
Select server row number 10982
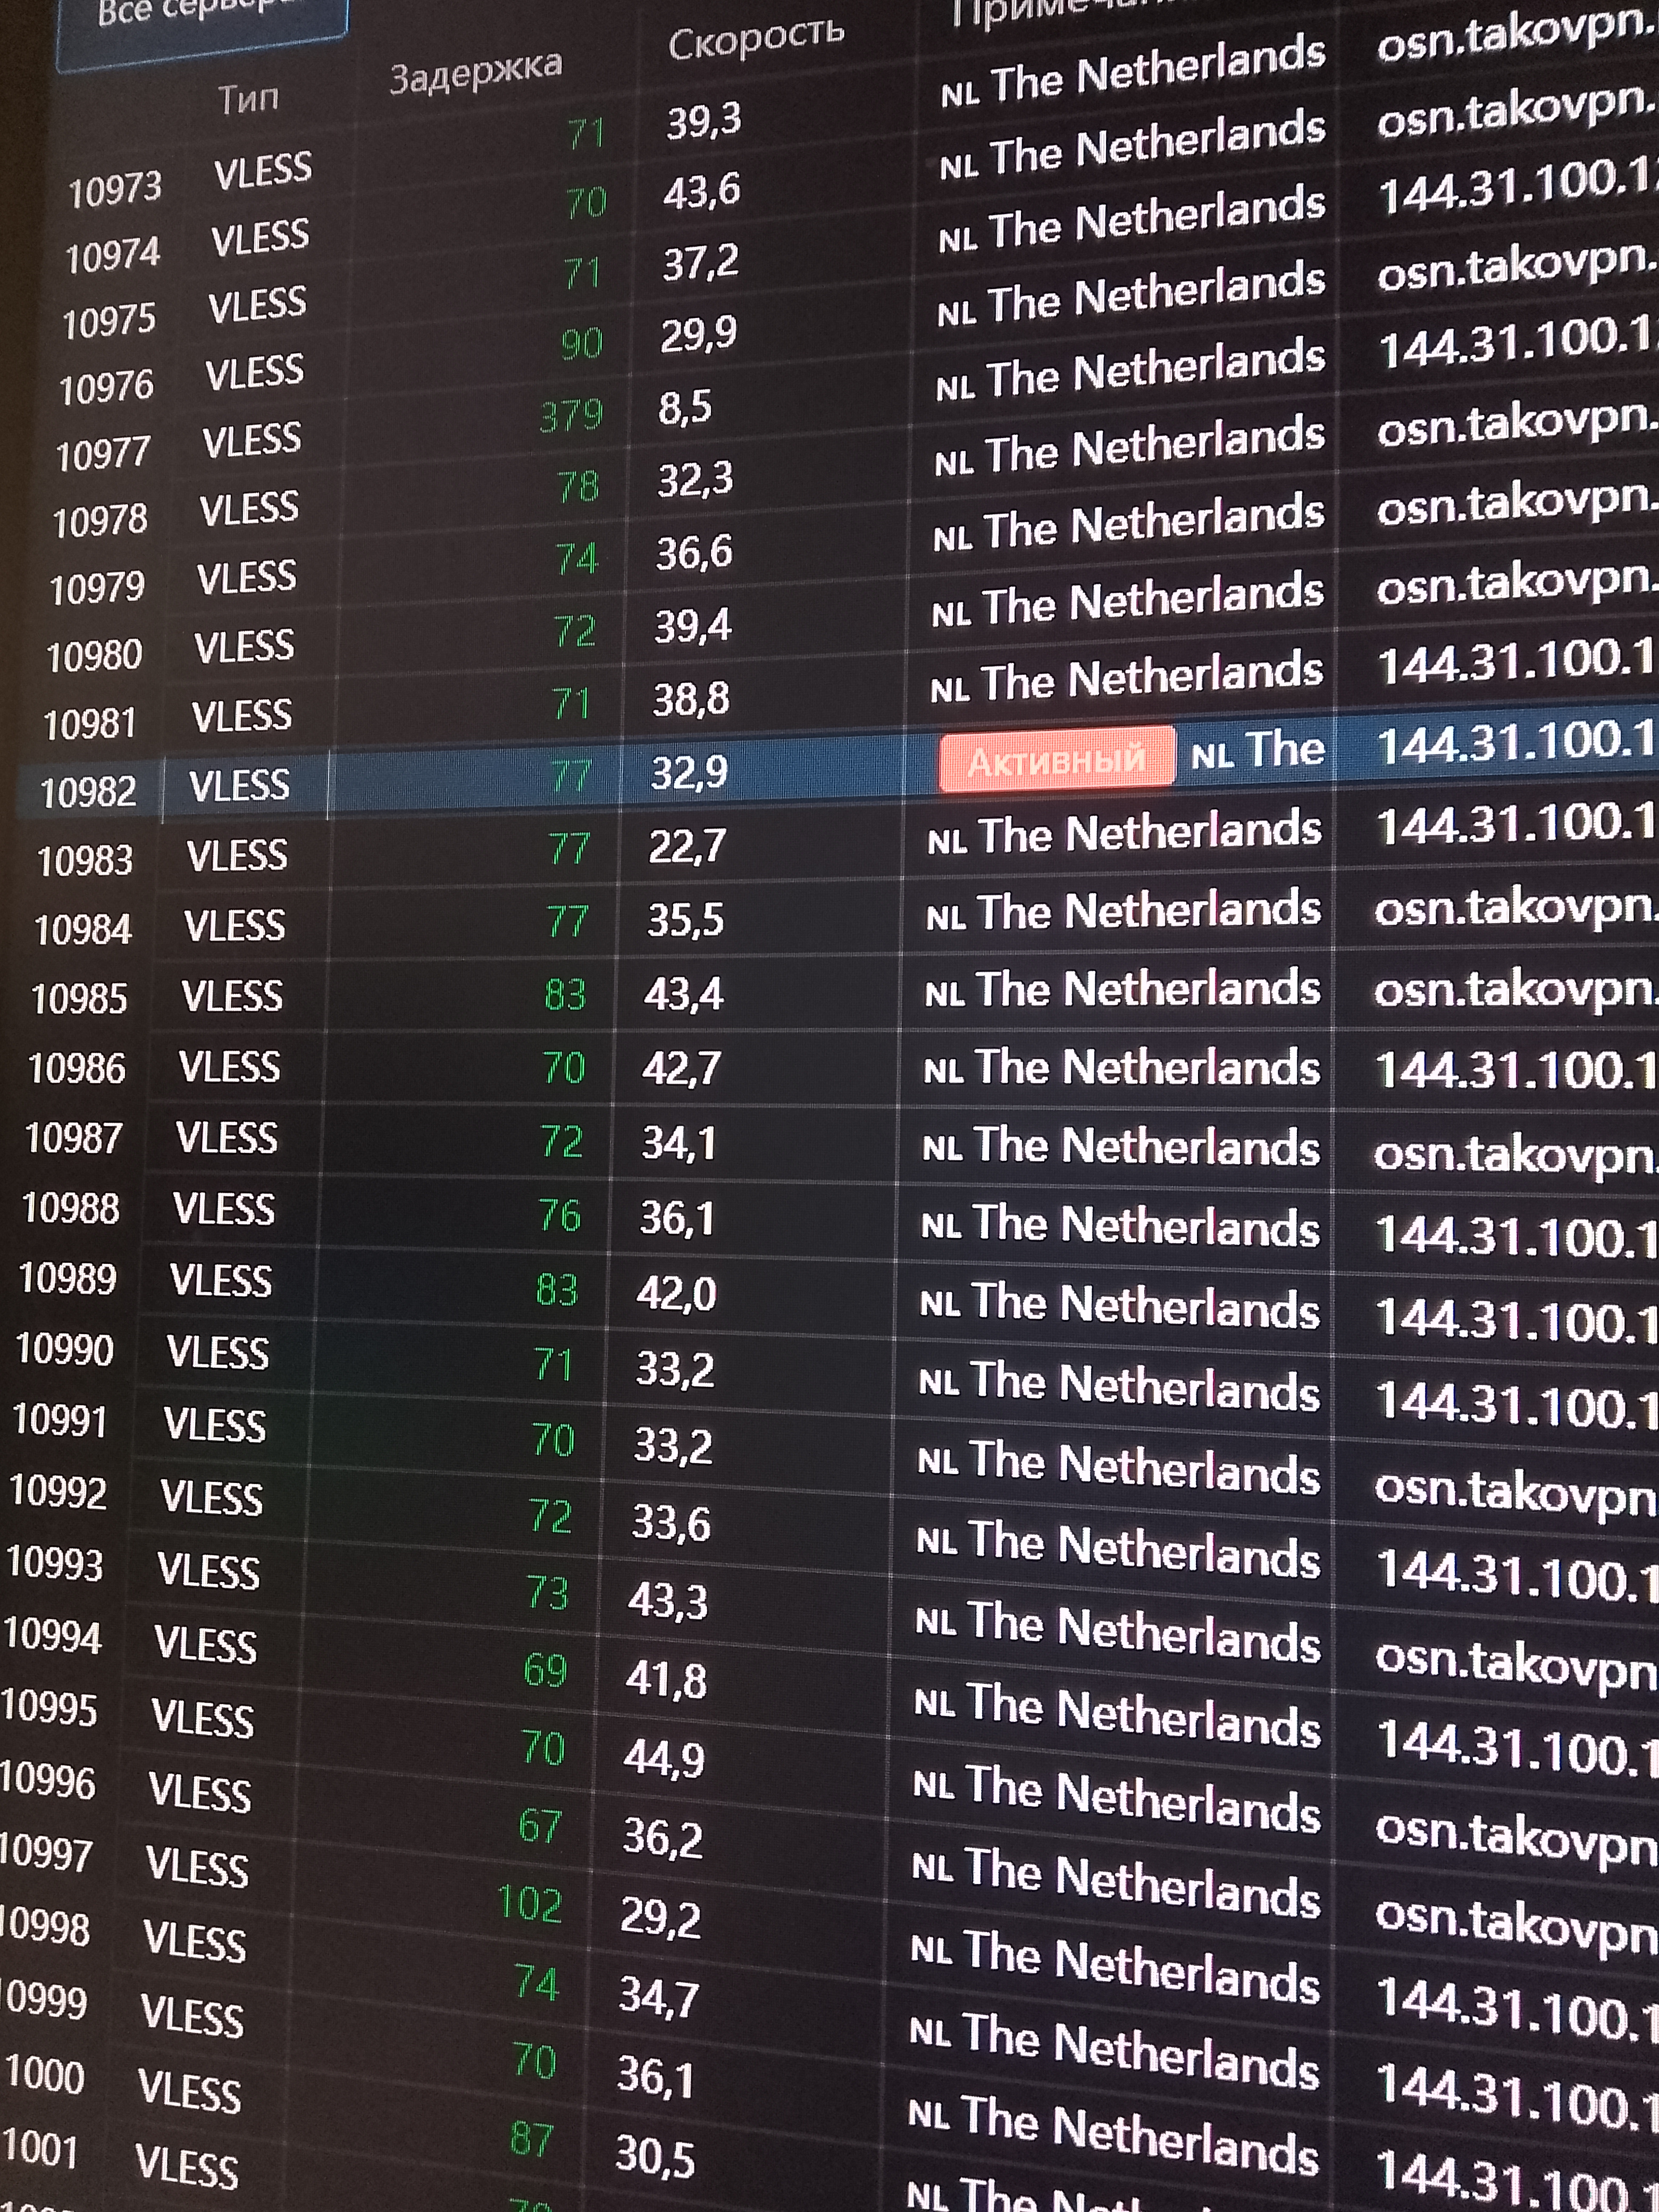click(x=88, y=792)
